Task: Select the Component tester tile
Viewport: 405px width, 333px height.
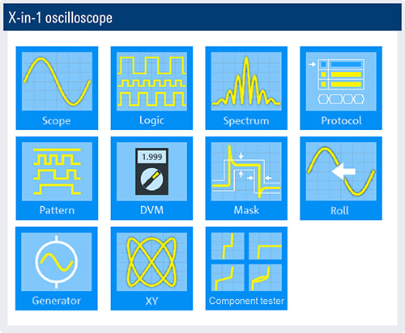Action: click(x=246, y=268)
